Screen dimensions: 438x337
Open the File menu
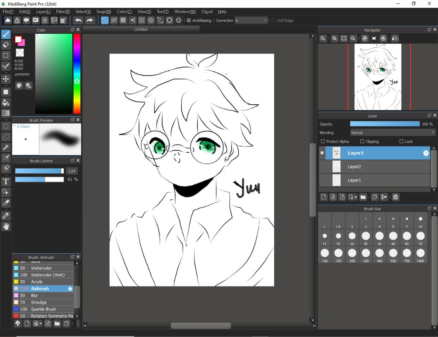pyautogui.click(x=8, y=12)
